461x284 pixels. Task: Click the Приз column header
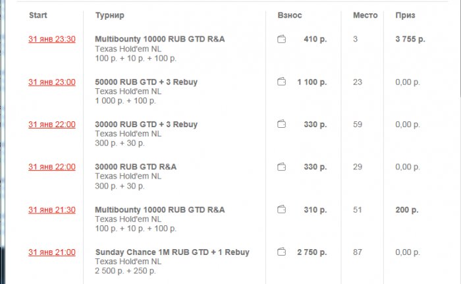(405, 14)
